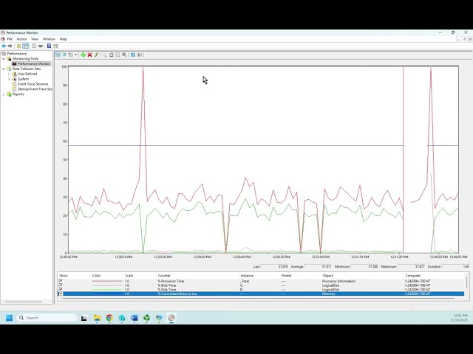Open File Explorer from the taskbar
473x354 pixels.
click(x=97, y=318)
